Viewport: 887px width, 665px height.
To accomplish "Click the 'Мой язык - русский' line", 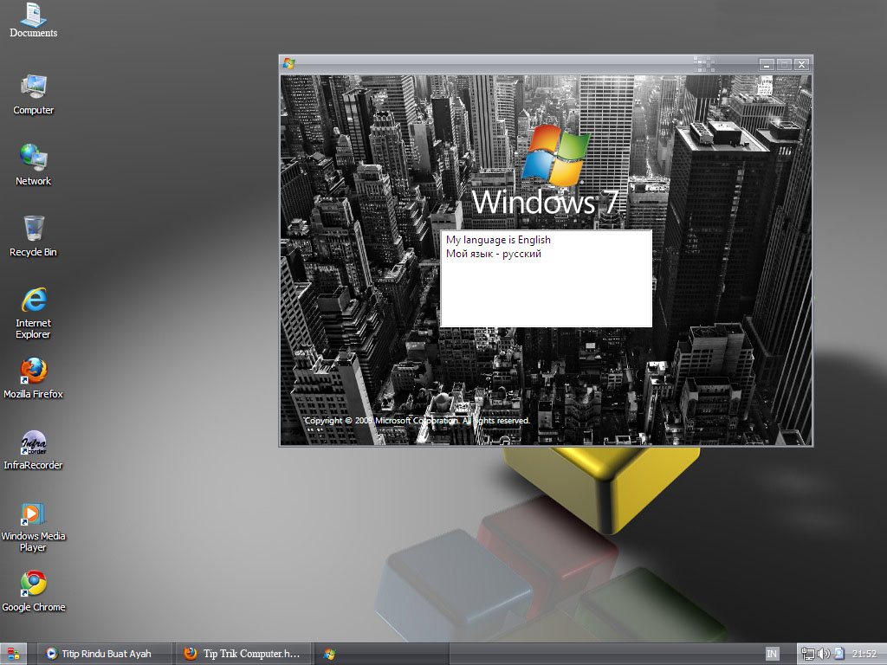I will click(x=494, y=254).
